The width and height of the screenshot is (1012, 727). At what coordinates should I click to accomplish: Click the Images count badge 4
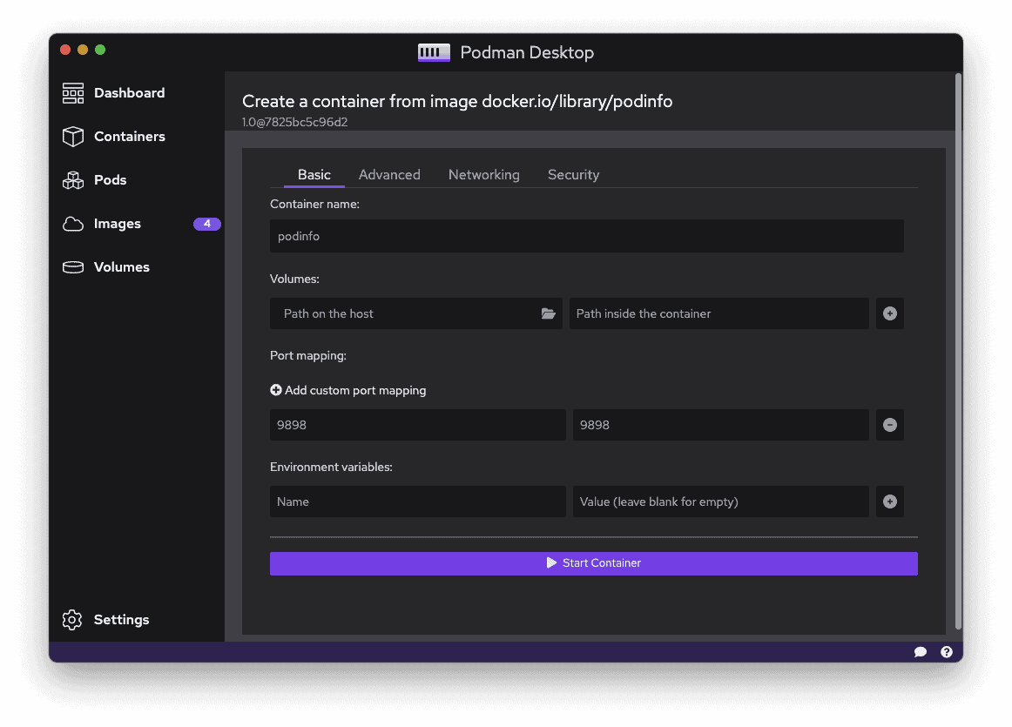[x=207, y=224]
